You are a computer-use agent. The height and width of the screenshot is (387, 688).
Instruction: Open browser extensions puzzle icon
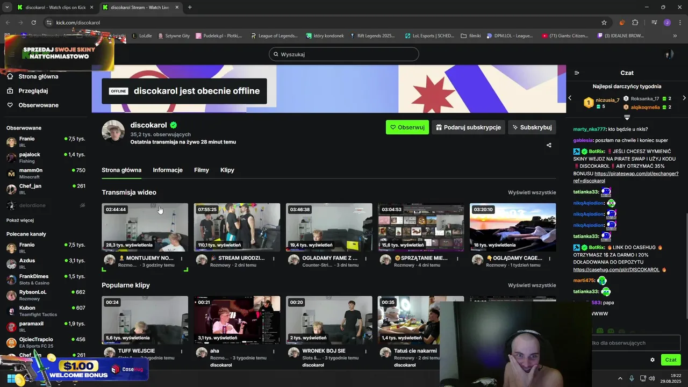635,23
